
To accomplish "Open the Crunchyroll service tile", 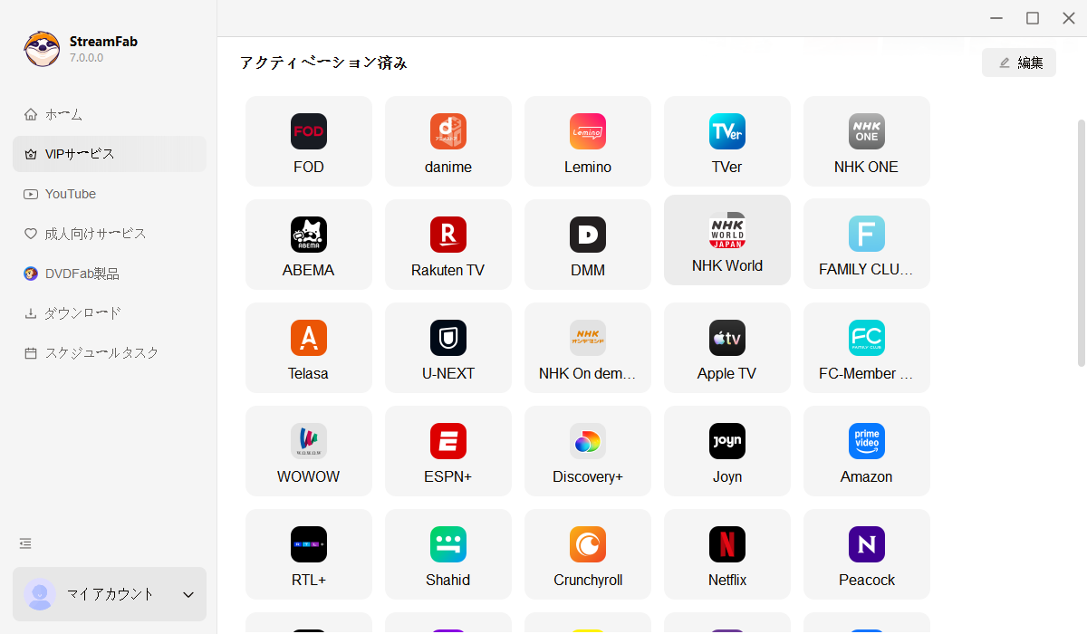I will tap(587, 554).
